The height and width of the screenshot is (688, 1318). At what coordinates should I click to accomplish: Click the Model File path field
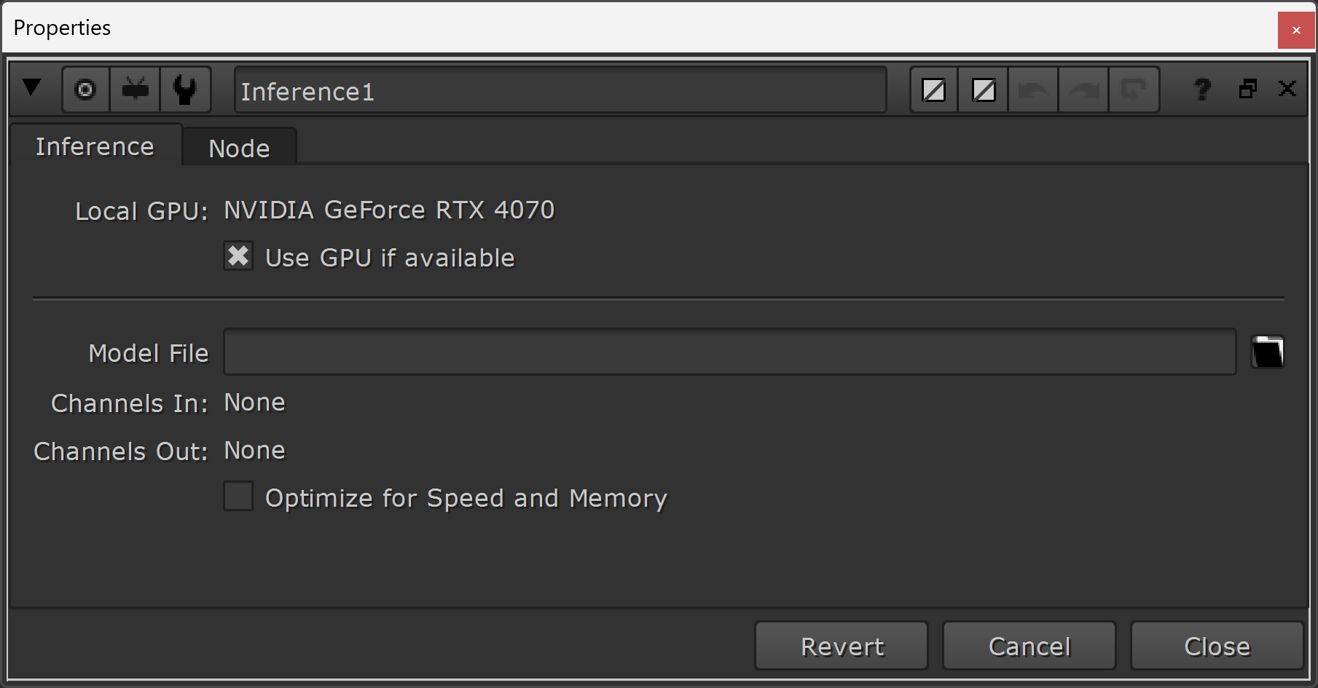click(729, 352)
